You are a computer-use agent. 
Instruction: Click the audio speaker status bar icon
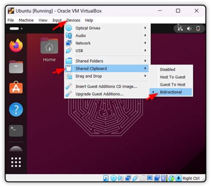click(x=120, y=178)
